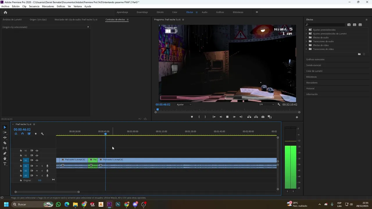372x209 pixels.
Task: Open Program Monitor settings wrench
Action: click(279, 105)
